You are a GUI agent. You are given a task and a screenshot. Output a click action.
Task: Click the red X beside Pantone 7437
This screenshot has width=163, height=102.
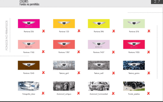(x=114, y=52)
